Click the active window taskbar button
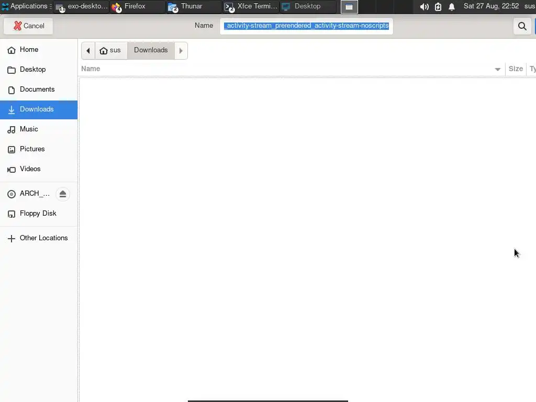 (349, 7)
